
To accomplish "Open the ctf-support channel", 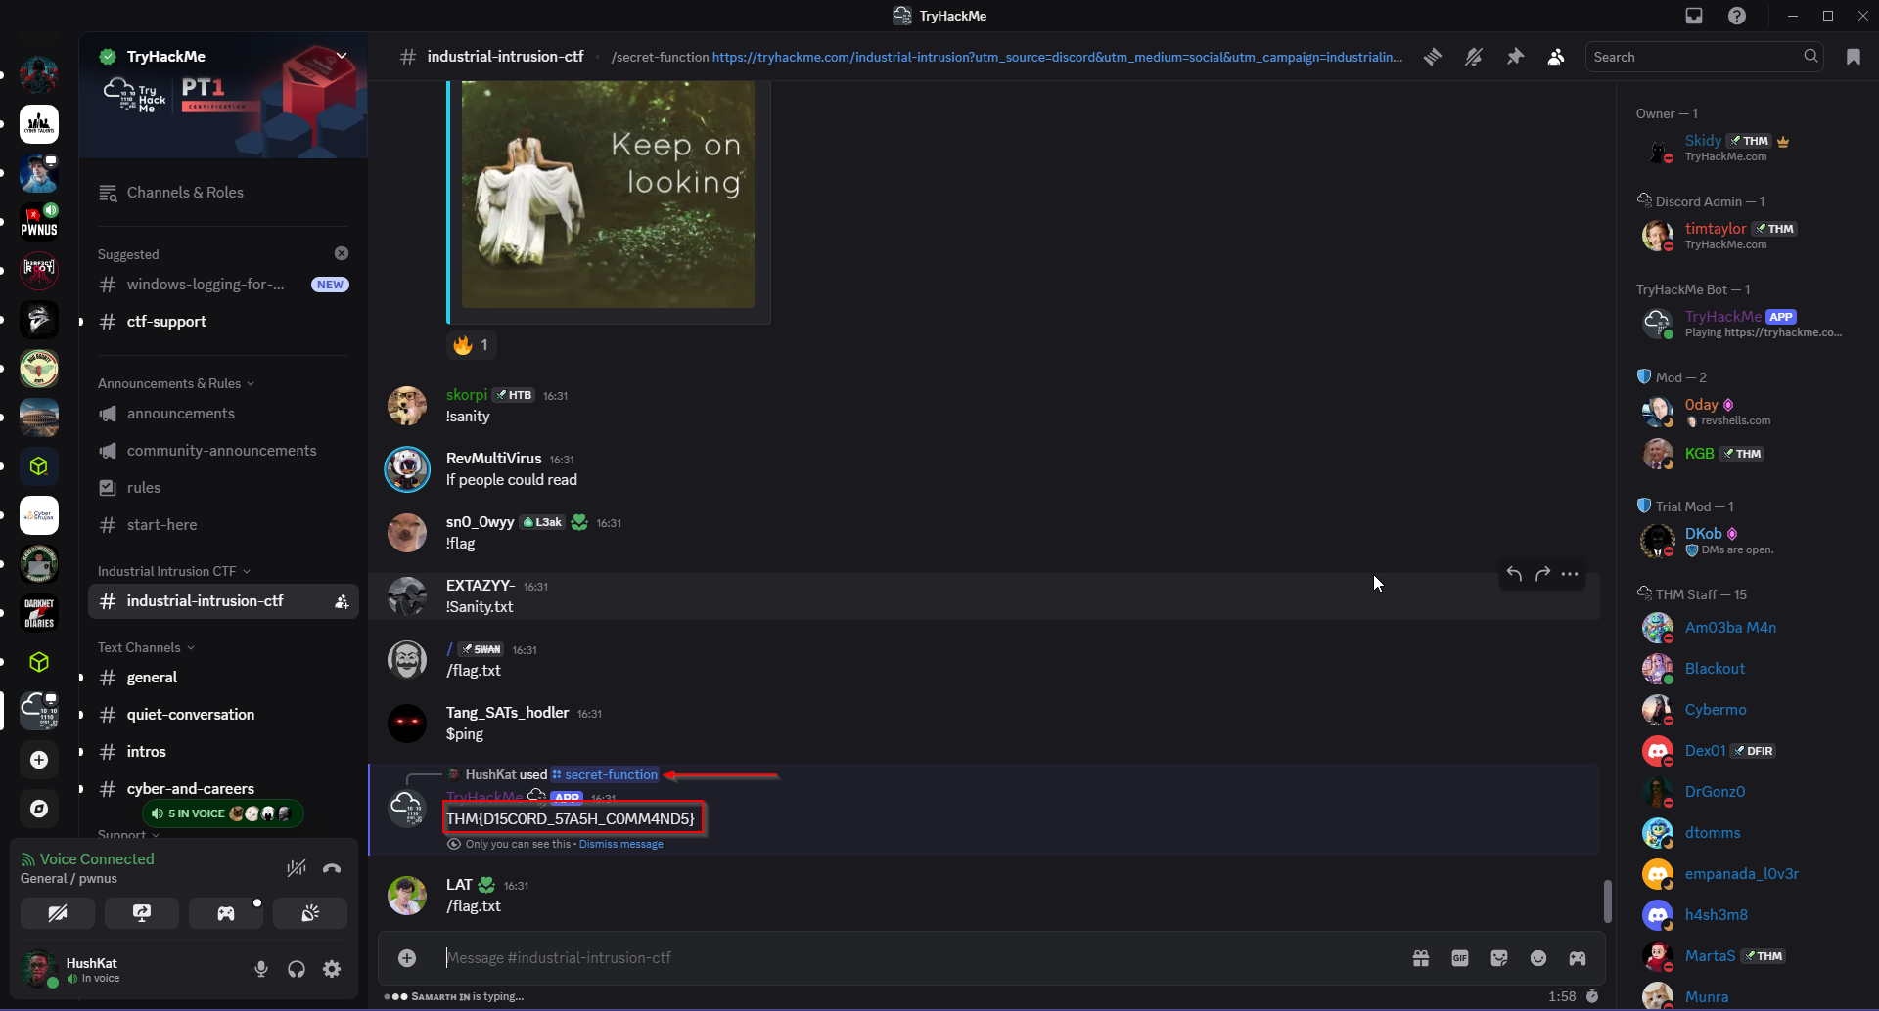I will click(x=166, y=322).
